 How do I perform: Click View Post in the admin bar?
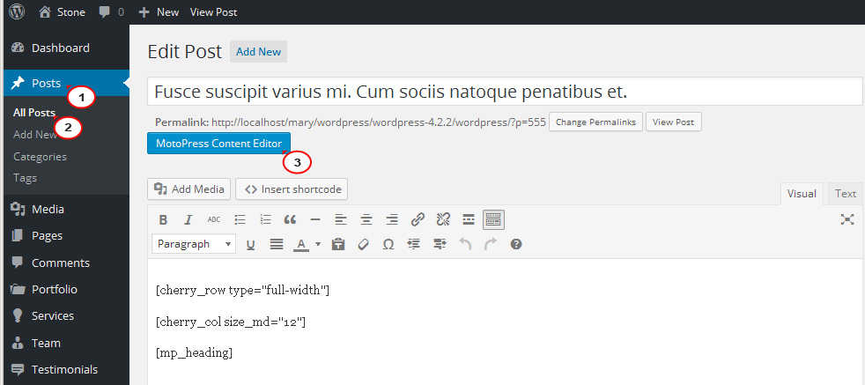pyautogui.click(x=213, y=11)
